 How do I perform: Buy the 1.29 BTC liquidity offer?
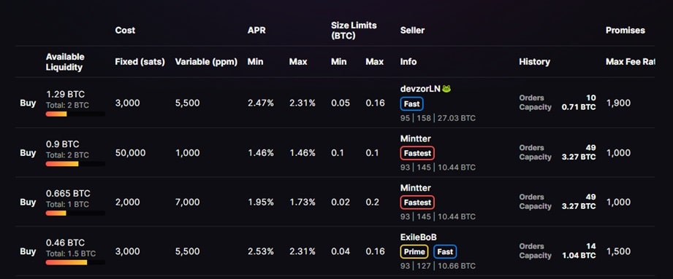click(x=28, y=103)
